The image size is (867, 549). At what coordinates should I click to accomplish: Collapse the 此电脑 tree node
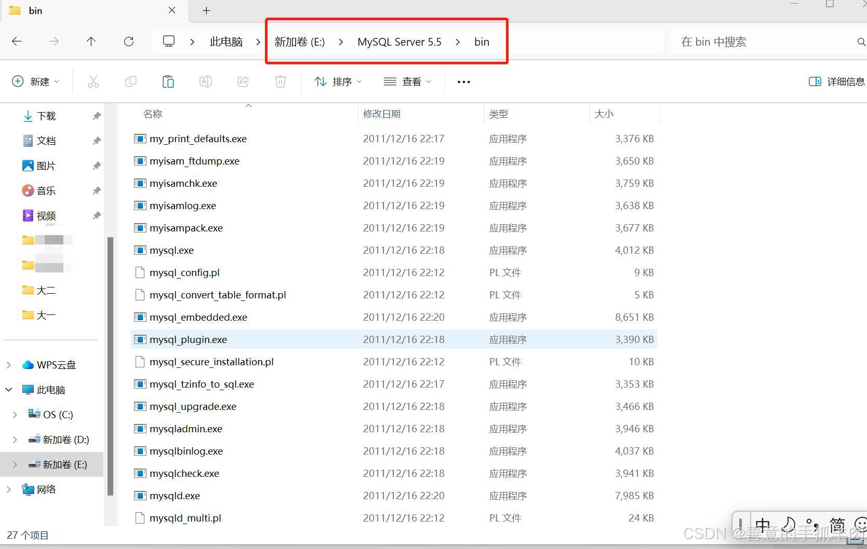pyautogui.click(x=9, y=390)
